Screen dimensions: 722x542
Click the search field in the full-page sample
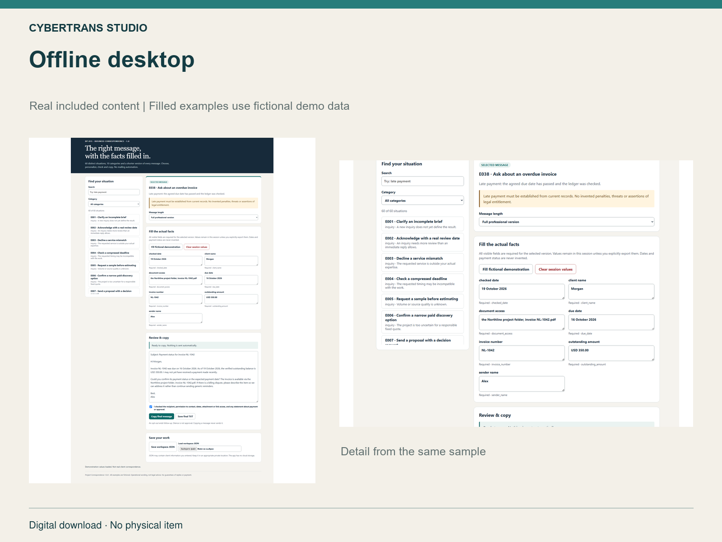[114, 192]
